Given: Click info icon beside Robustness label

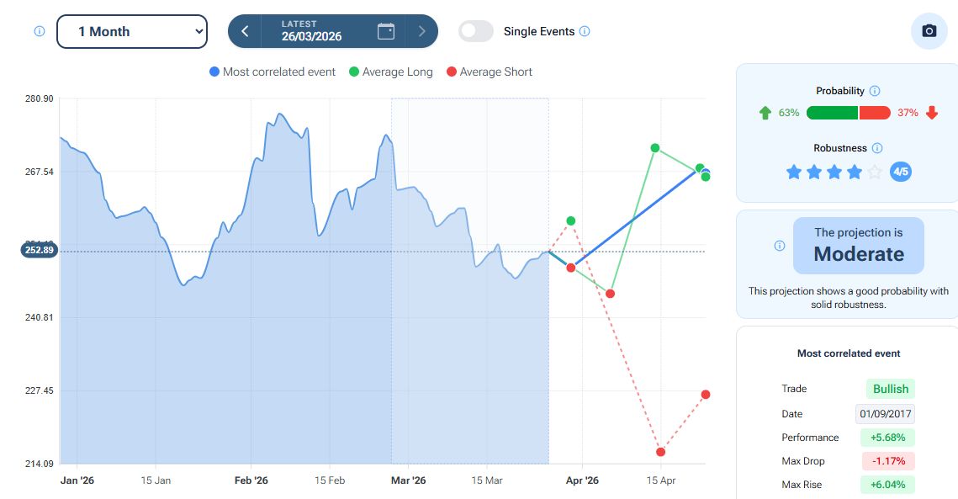Looking at the screenshot, I should click(877, 148).
